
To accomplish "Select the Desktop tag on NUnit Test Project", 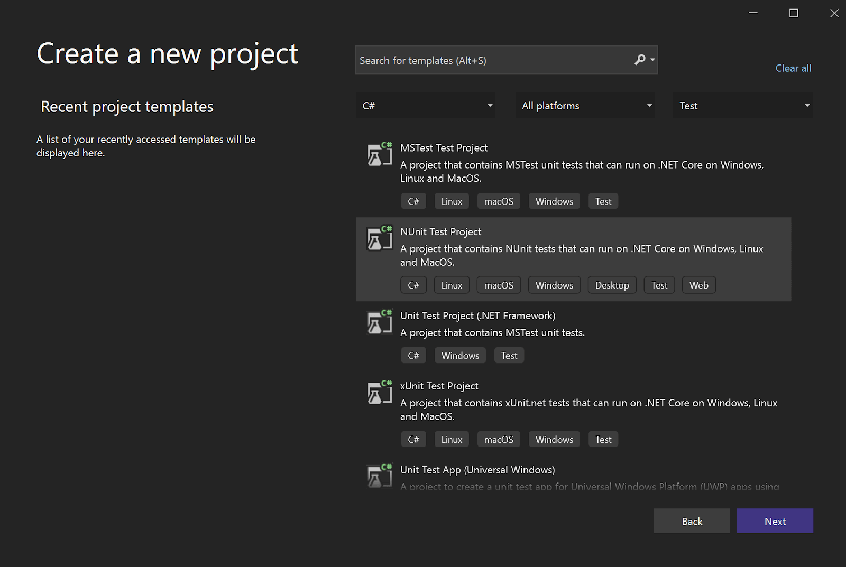I will point(612,285).
